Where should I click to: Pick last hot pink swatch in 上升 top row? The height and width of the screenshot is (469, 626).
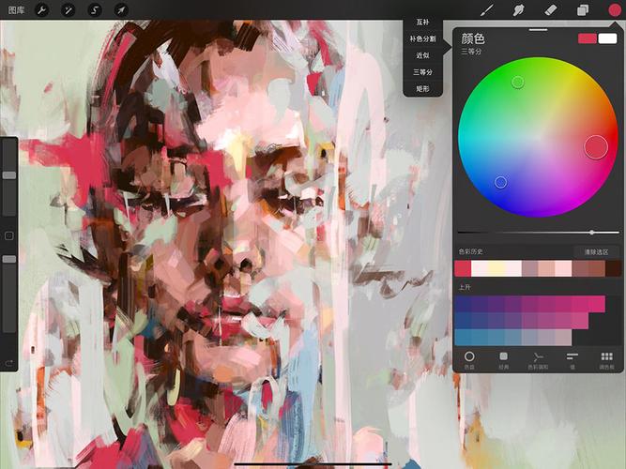tap(597, 304)
